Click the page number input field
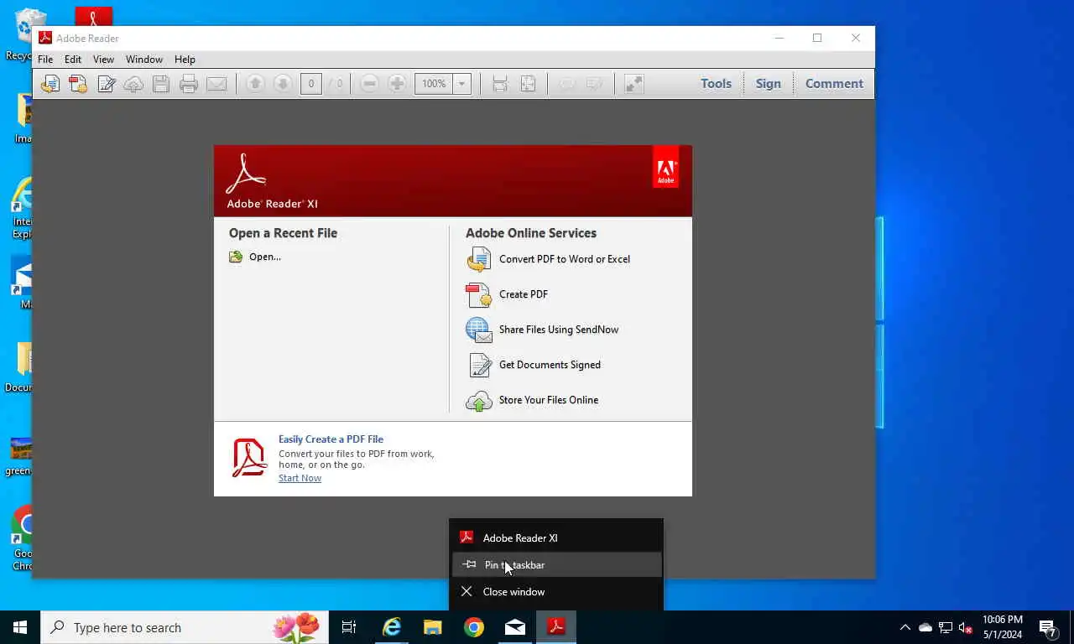Image resolution: width=1074 pixels, height=644 pixels. coord(311,84)
